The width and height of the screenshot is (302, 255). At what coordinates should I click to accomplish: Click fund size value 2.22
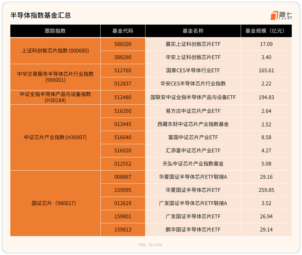coord(266,84)
